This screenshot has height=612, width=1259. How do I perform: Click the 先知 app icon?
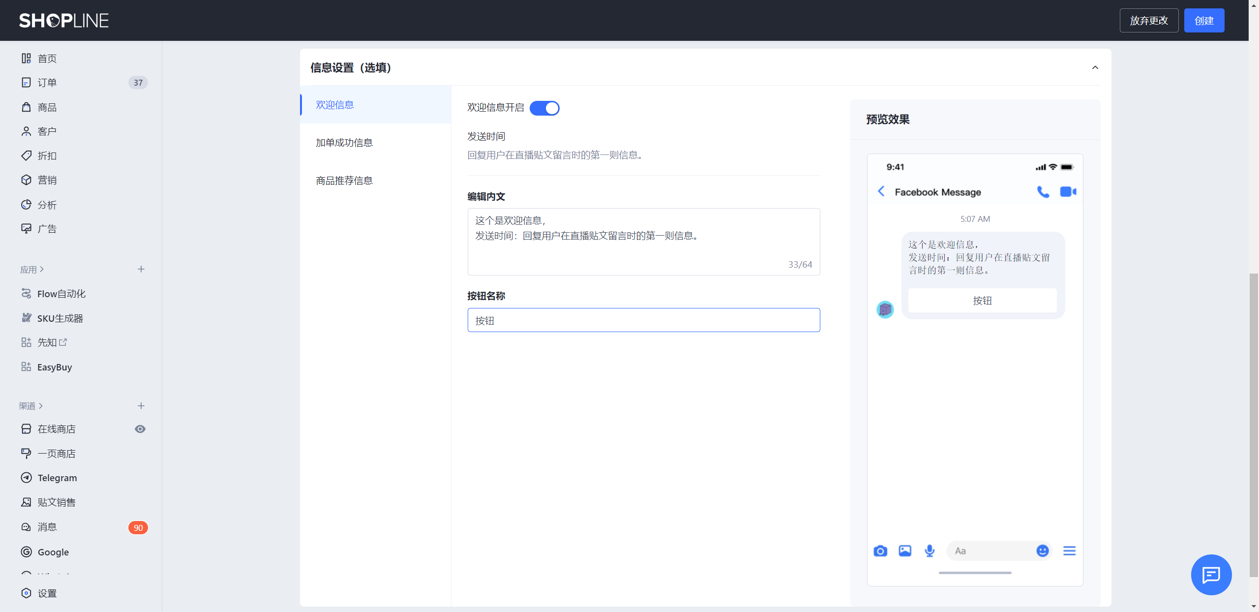point(26,342)
